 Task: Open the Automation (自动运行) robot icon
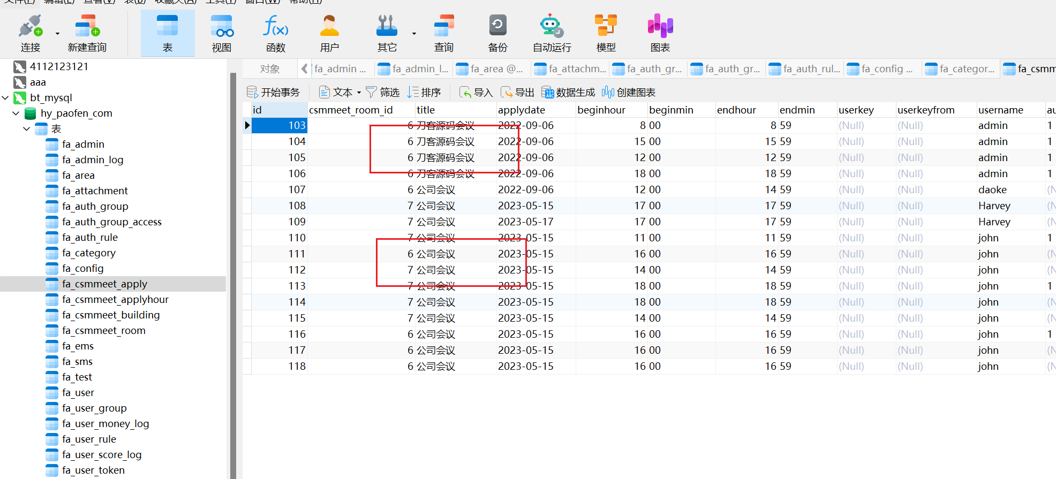552,27
